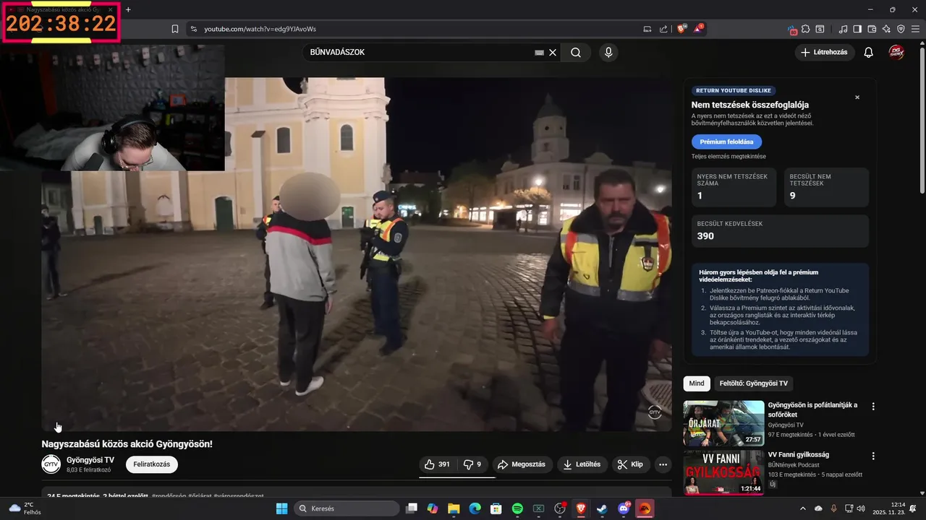Open the Brave VPN shield icon

point(901,29)
